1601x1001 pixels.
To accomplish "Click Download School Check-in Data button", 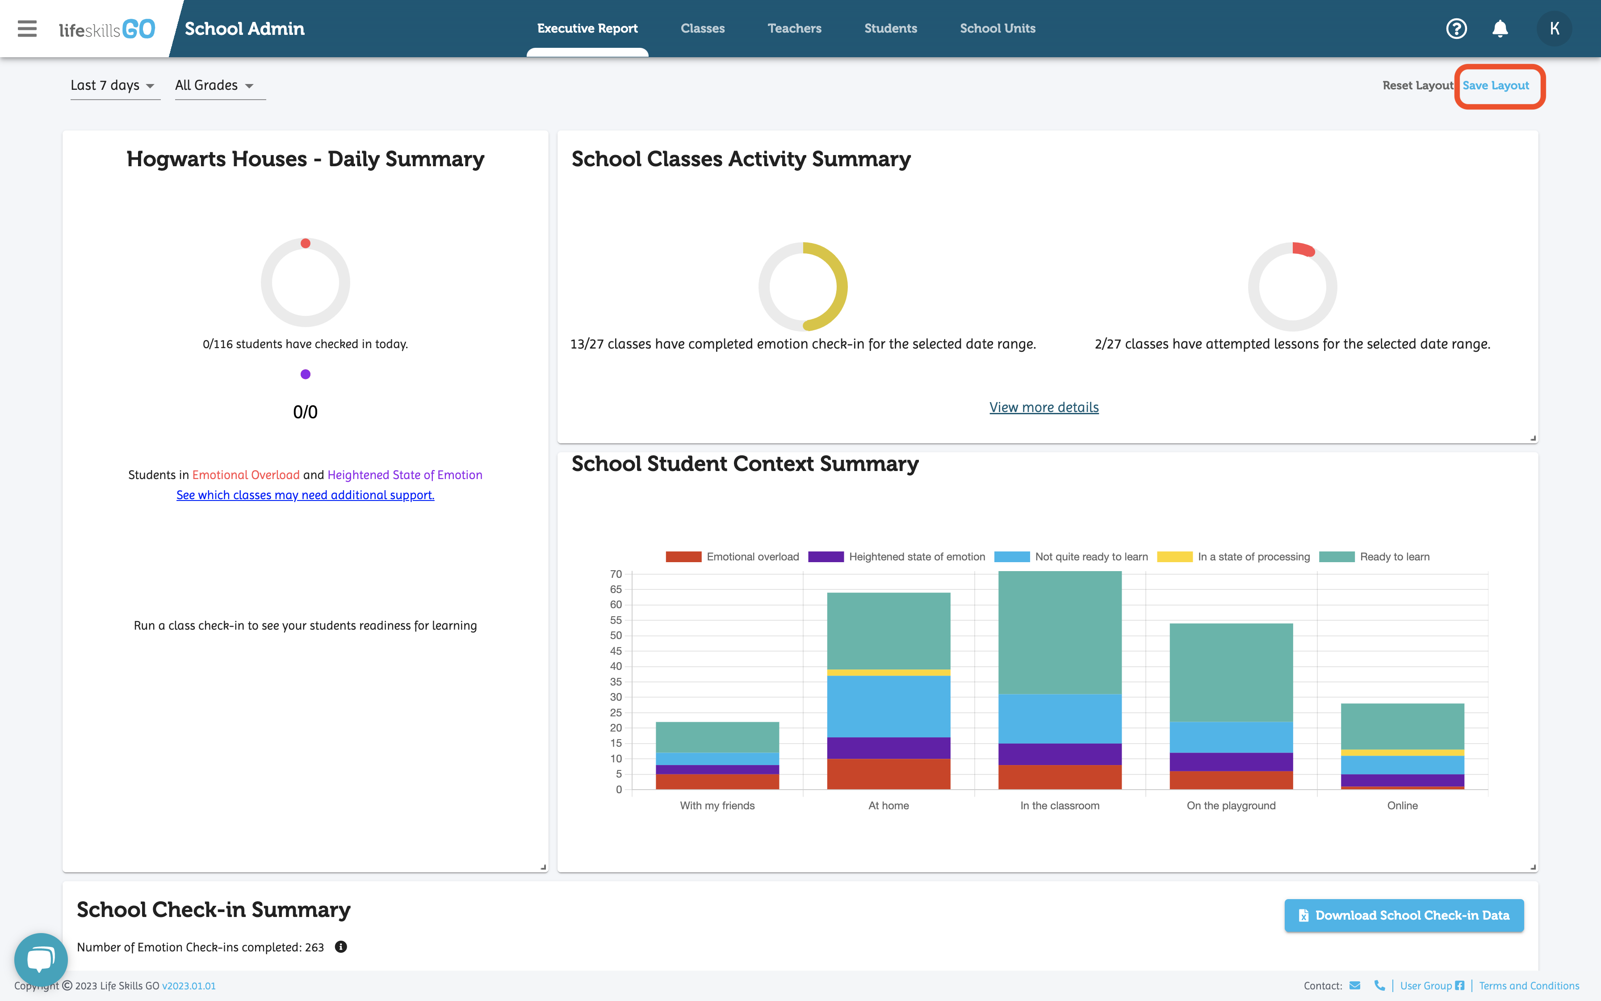I will [x=1404, y=915].
